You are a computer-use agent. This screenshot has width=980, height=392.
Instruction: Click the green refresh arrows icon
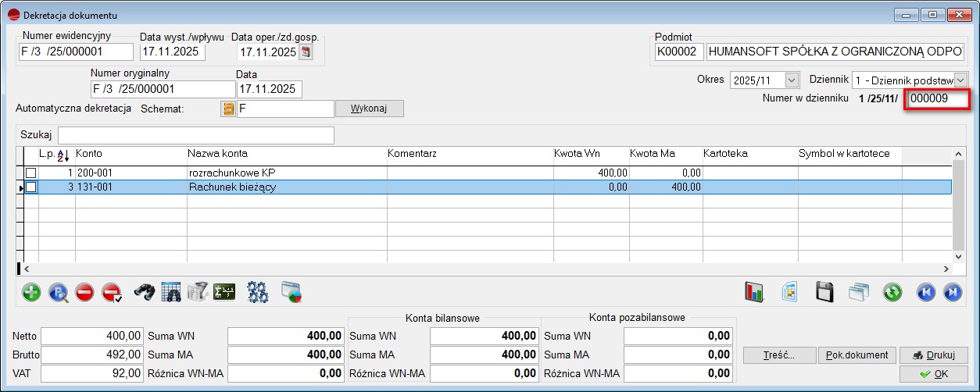[x=892, y=293]
